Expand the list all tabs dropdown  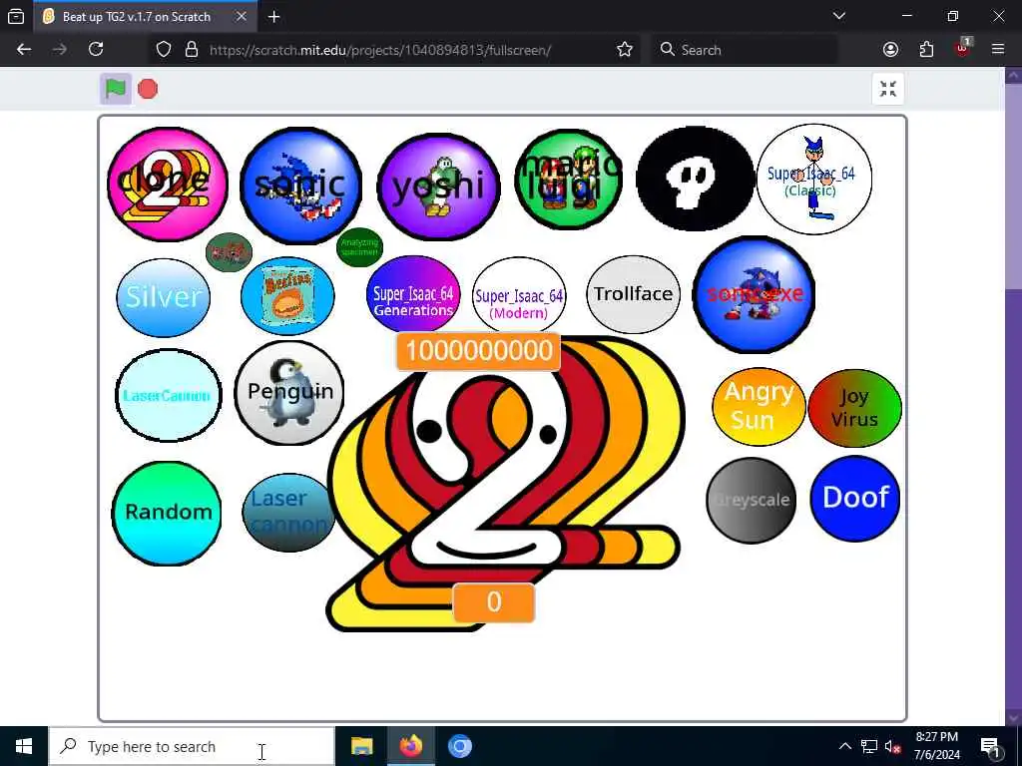click(x=839, y=16)
